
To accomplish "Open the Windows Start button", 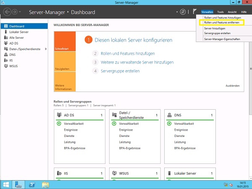I will tap(6, 185).
